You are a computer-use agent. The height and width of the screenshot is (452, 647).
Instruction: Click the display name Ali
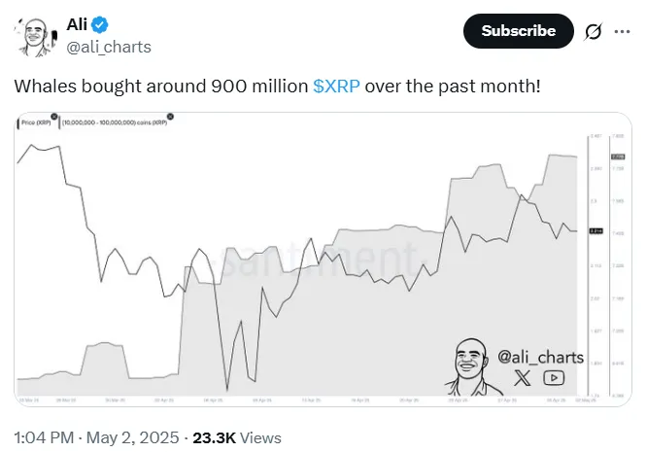[x=77, y=24]
